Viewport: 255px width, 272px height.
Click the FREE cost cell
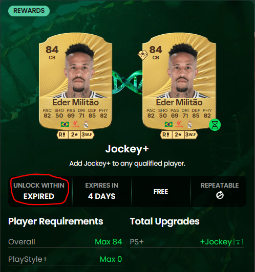click(161, 191)
